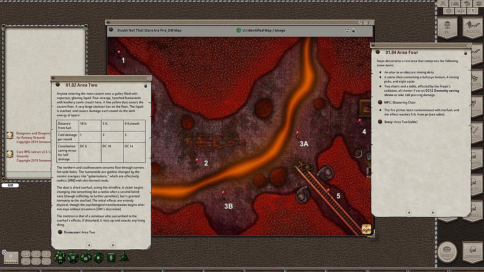
Task: Open the Assets panel
Action: point(448,252)
